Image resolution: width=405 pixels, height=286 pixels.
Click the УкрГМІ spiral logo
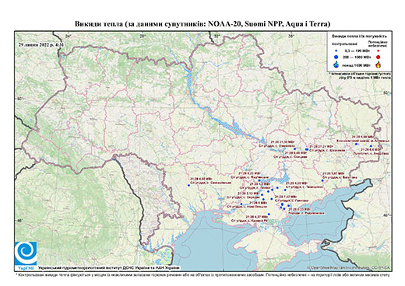pyautogui.click(x=26, y=253)
